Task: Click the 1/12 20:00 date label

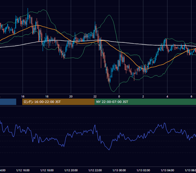Action: 71,170
